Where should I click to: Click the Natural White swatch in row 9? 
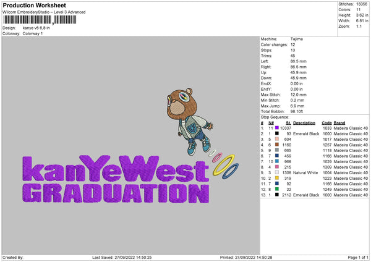(277, 172)
